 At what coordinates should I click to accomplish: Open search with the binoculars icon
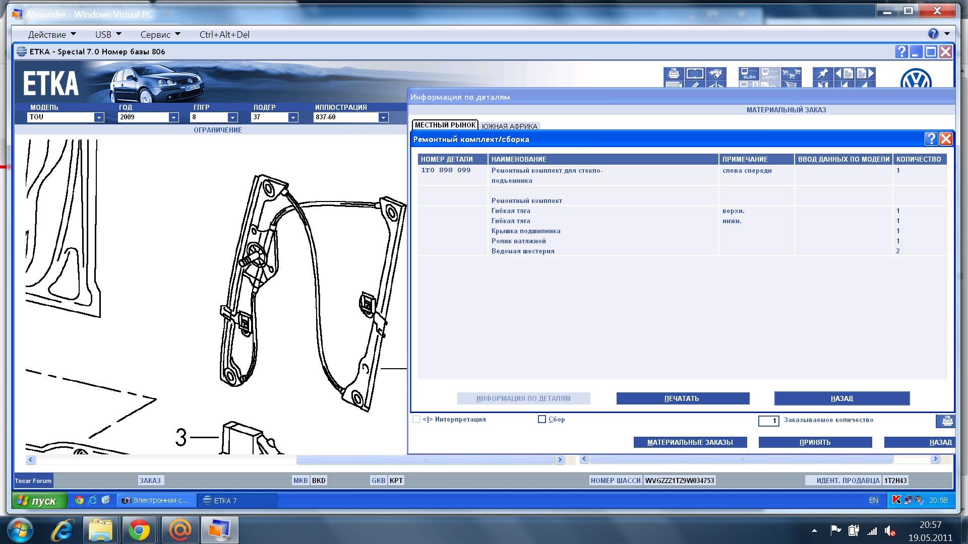point(716,74)
